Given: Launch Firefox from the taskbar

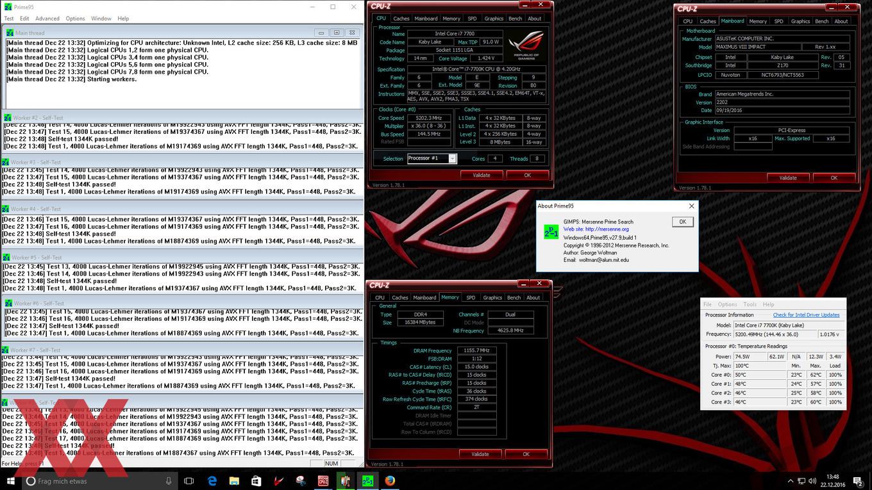Looking at the screenshot, I should click(x=390, y=481).
